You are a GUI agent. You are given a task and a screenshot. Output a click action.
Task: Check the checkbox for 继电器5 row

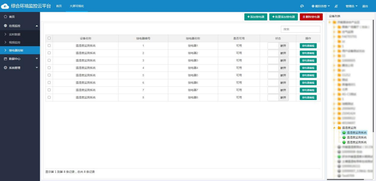49,75
